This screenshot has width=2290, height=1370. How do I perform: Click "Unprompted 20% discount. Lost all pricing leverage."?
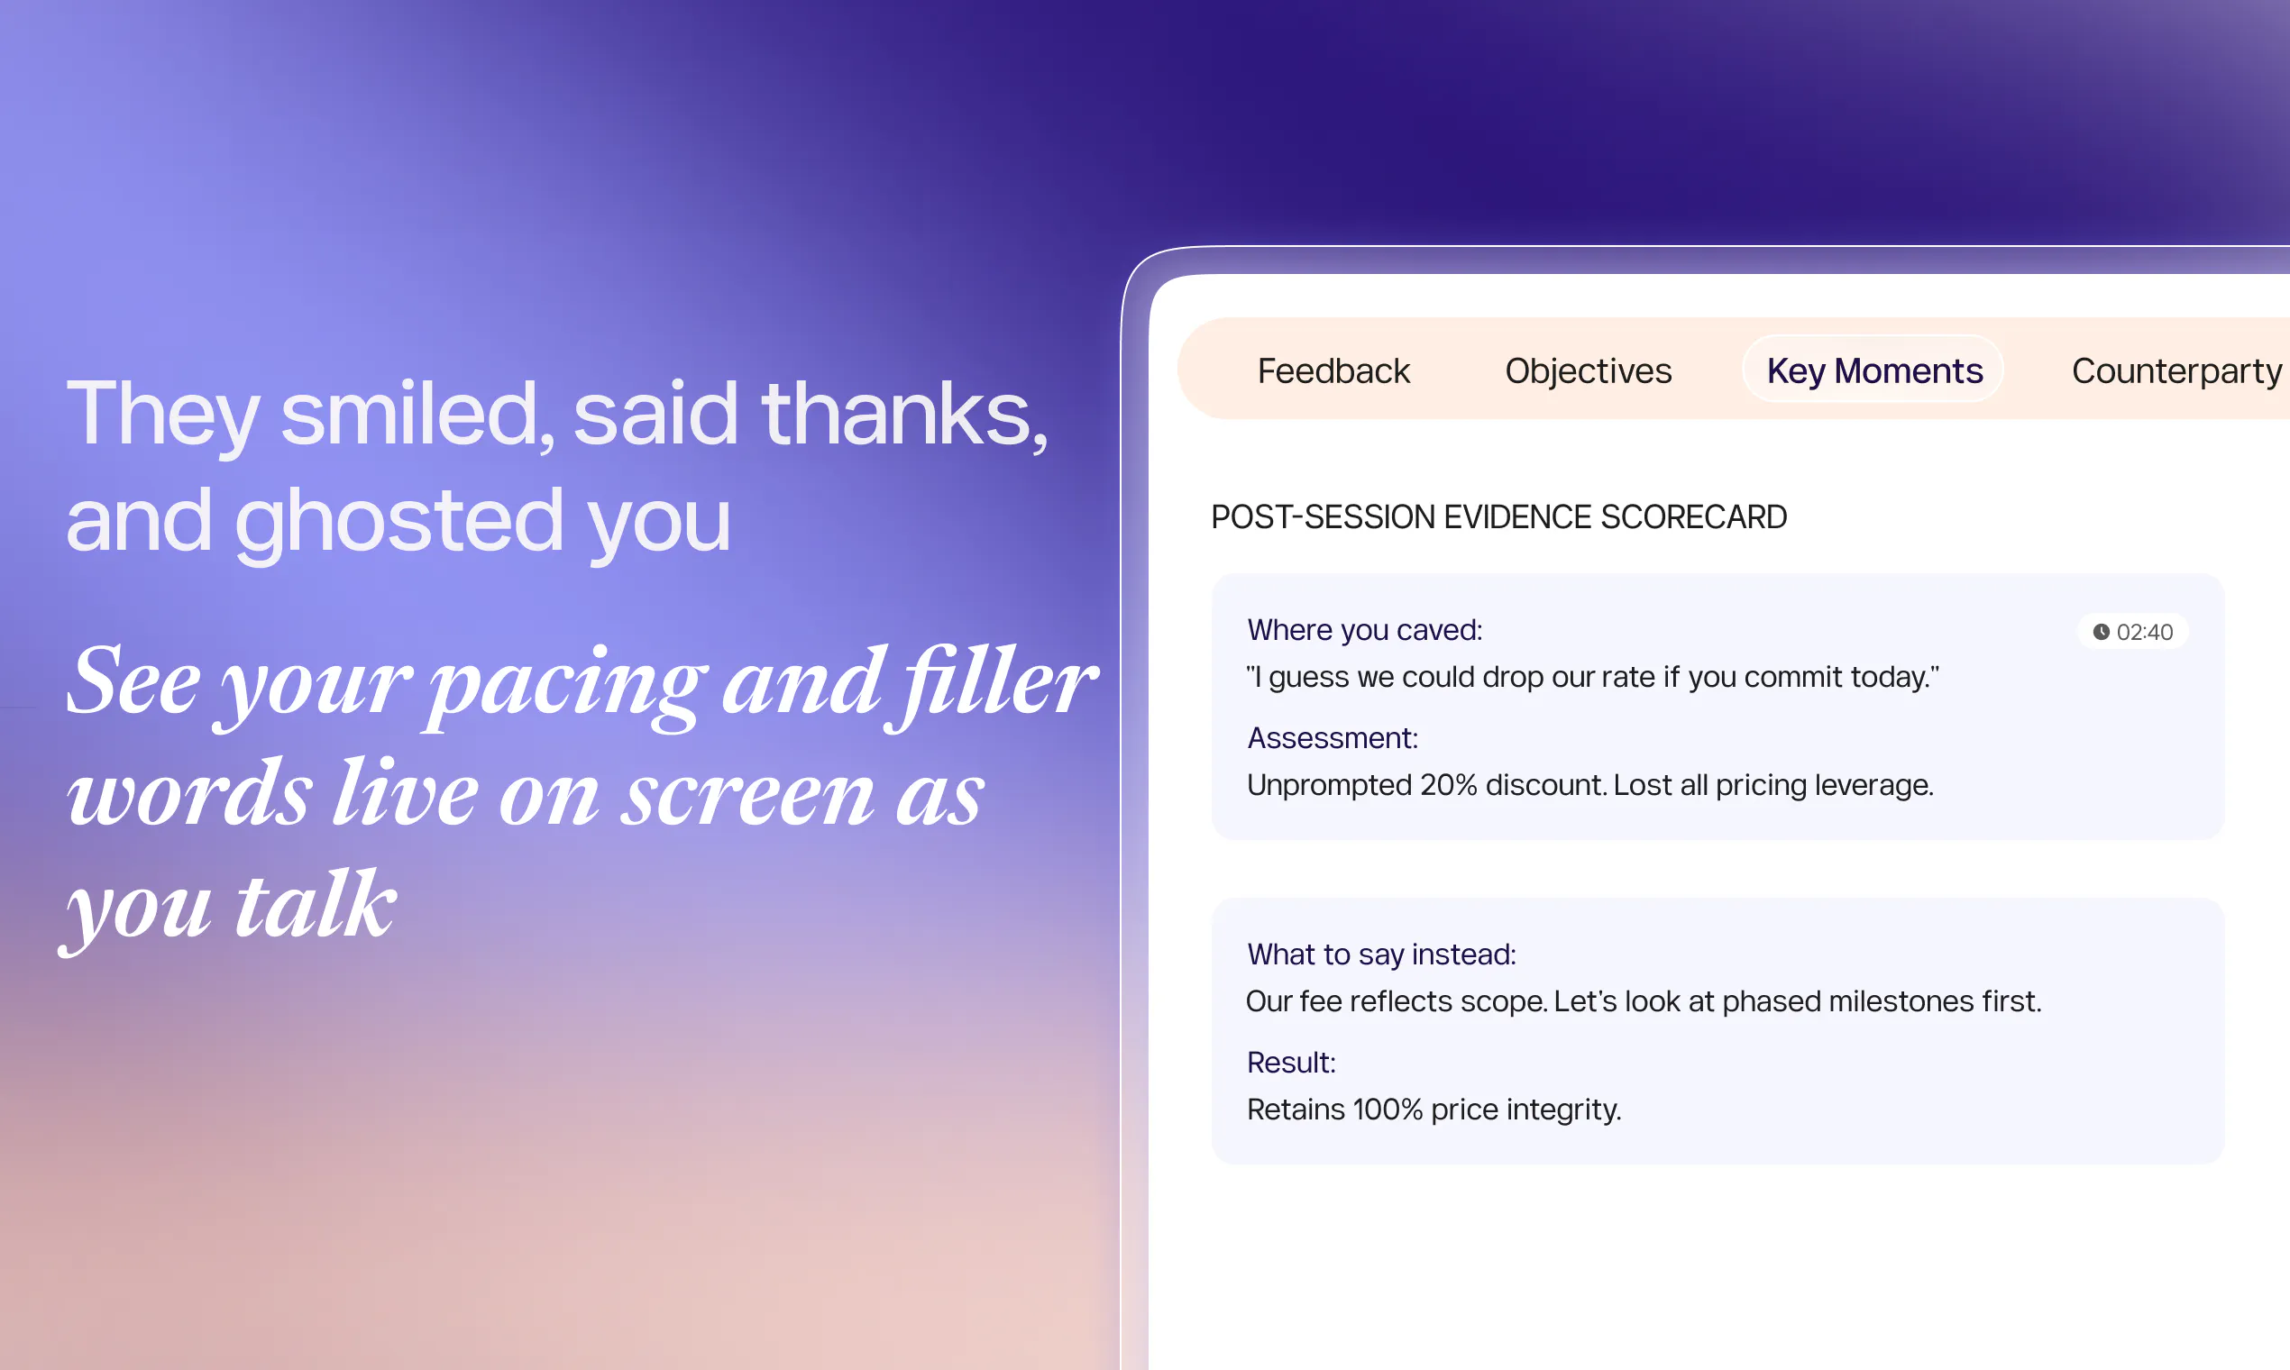[x=1590, y=785]
